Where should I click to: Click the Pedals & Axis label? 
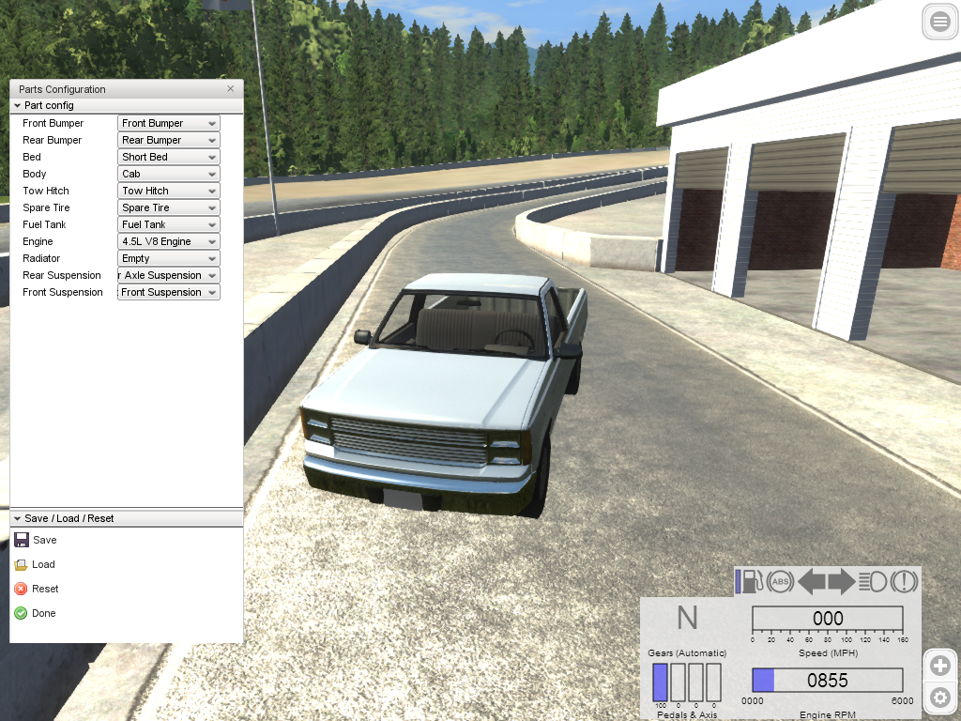[687, 714]
